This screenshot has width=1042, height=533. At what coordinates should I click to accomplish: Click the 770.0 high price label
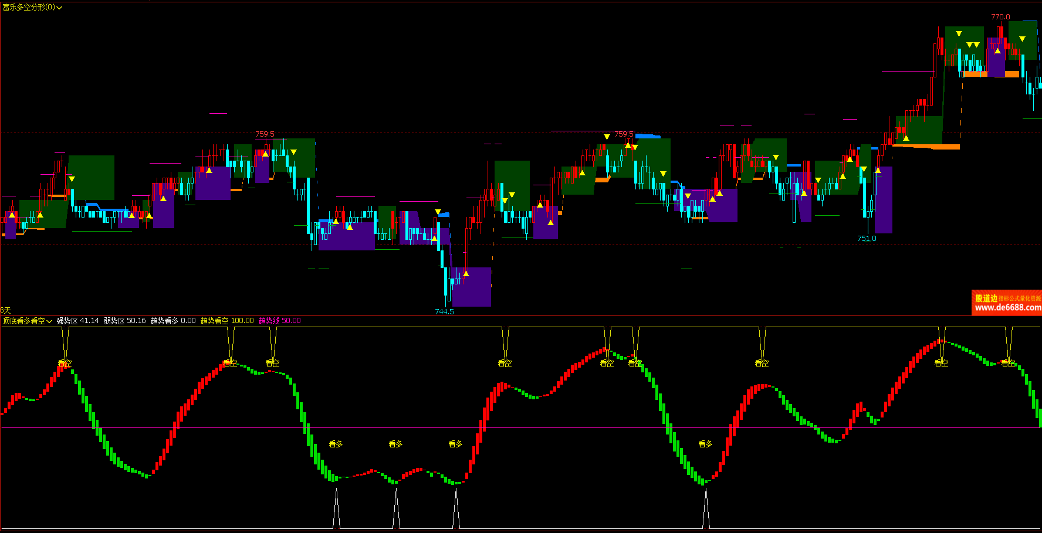1000,17
